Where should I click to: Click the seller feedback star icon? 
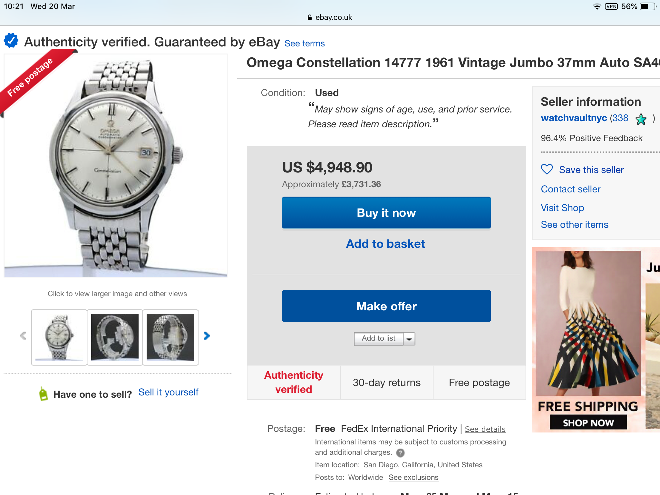pos(641,119)
